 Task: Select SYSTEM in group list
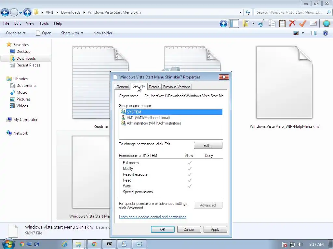(x=171, y=112)
